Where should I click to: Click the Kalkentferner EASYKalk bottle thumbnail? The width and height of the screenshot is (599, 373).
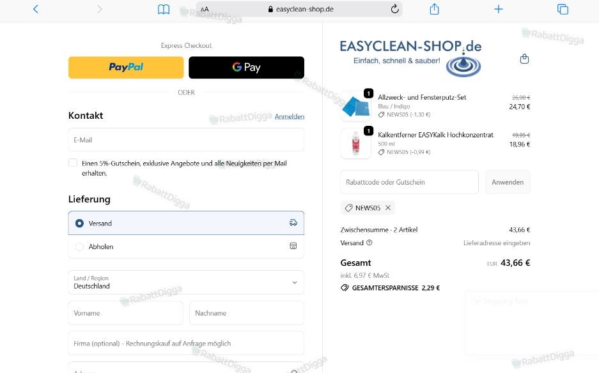coord(355,144)
